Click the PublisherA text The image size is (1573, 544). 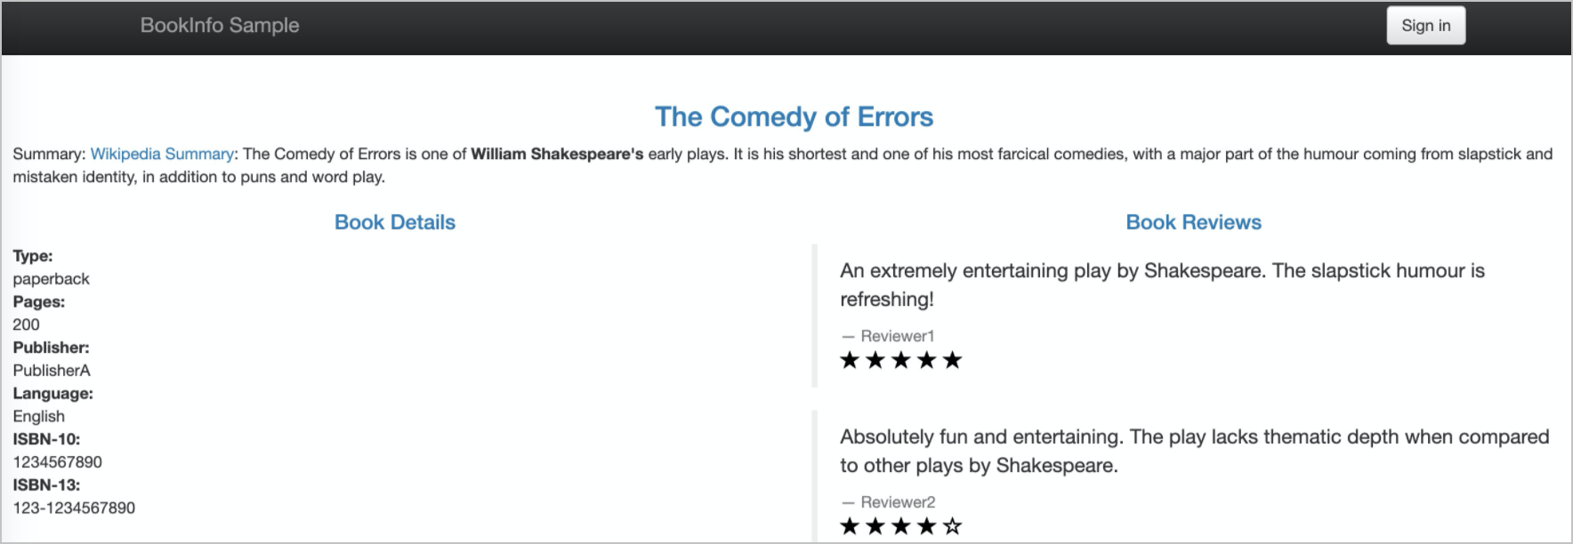coord(52,371)
